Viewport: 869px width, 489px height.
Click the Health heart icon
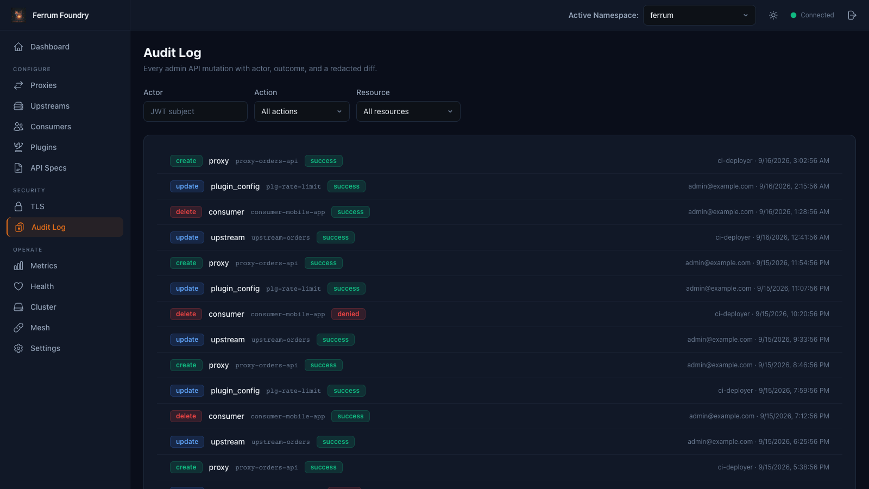(x=18, y=286)
